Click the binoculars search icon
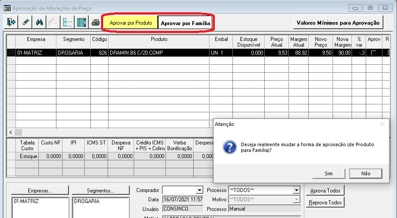Image resolution: width=397 pixels, height=218 pixels. (39, 22)
